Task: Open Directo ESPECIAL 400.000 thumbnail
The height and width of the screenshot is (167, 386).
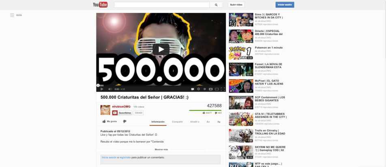Action: (x=241, y=36)
